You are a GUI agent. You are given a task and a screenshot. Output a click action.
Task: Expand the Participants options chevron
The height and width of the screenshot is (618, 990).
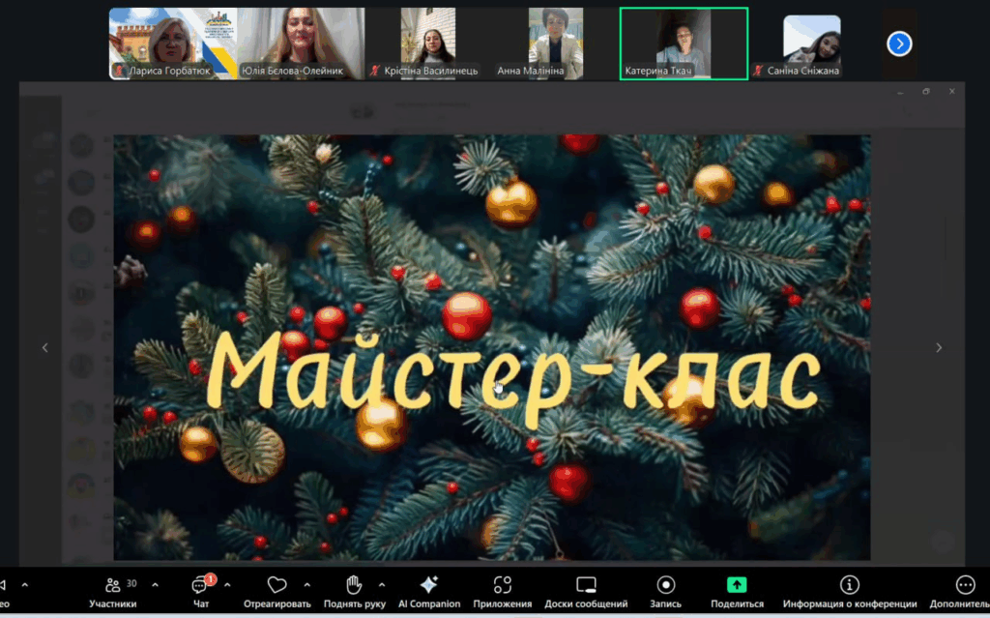tap(155, 585)
